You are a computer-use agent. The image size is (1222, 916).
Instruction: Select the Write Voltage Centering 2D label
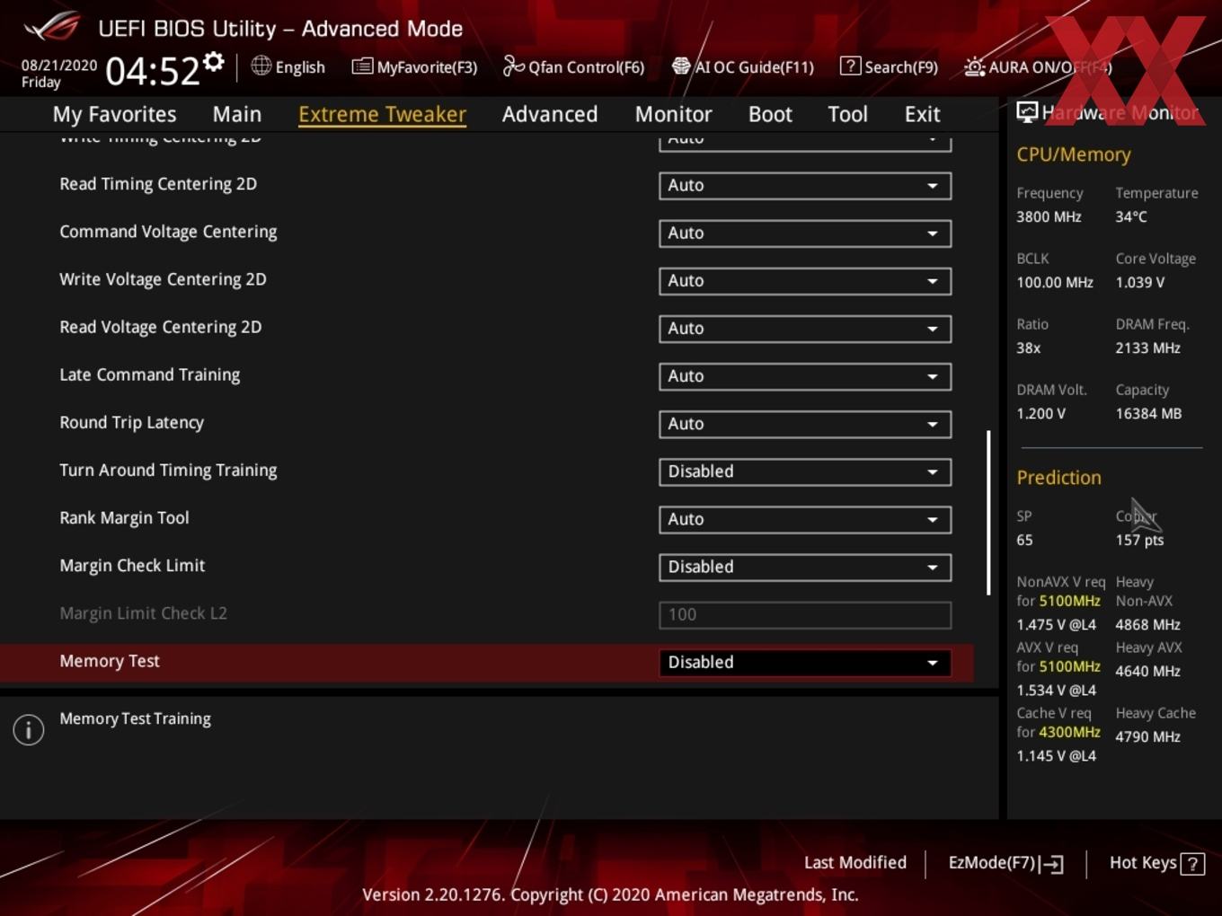point(163,279)
